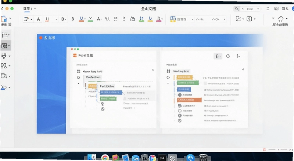Select the Poneaδon tab in left panel
Image resolution: width=294 pixels, height=161 pixels.
pos(93,77)
